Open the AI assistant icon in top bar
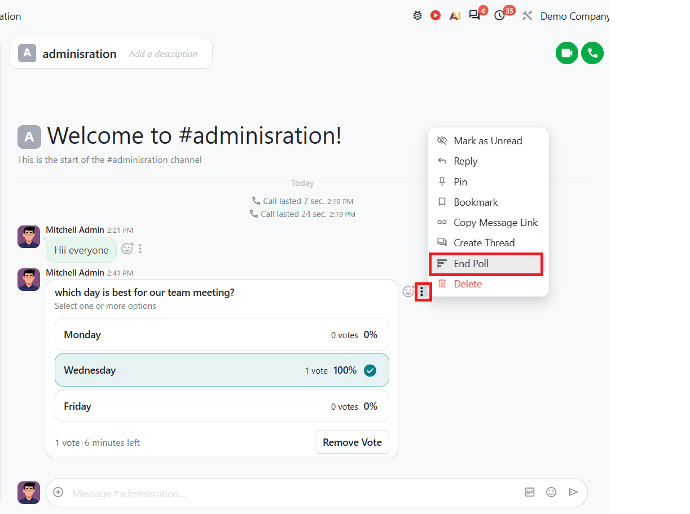 pos(455,16)
